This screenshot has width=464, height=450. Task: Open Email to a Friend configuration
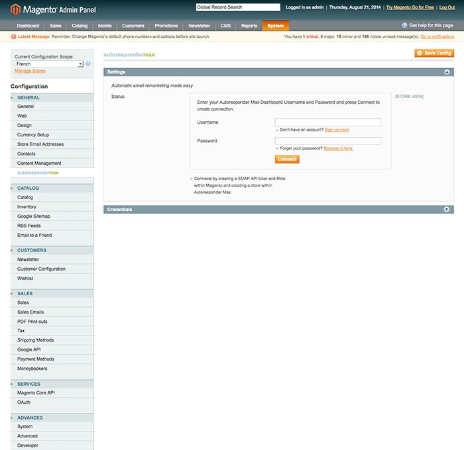52,235
